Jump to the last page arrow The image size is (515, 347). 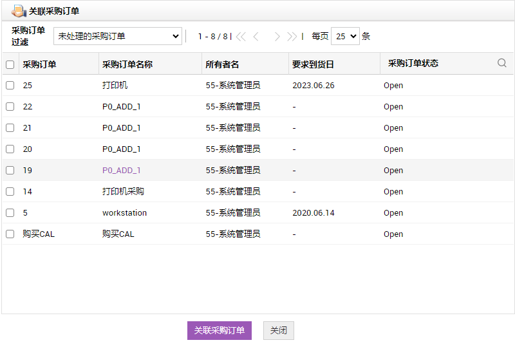[x=292, y=37]
